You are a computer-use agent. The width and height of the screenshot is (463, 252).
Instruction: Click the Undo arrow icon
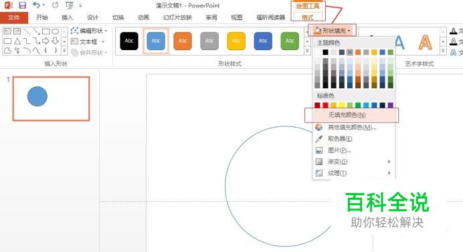point(36,5)
